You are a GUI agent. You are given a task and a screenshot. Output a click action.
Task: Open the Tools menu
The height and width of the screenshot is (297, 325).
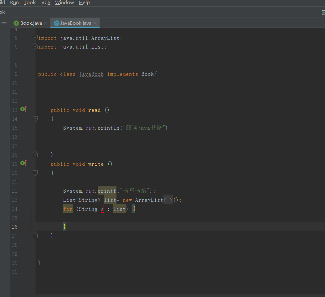pyautogui.click(x=30, y=3)
